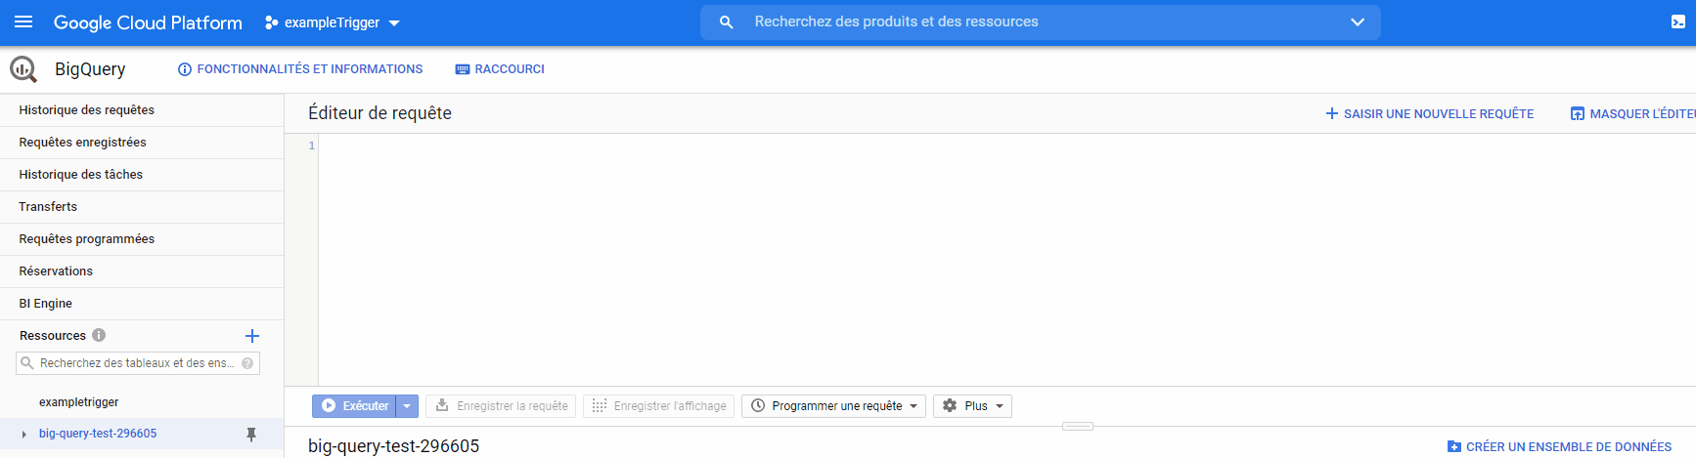Expand the search bar dropdown chevron
The image size is (1696, 458).
[1357, 21]
